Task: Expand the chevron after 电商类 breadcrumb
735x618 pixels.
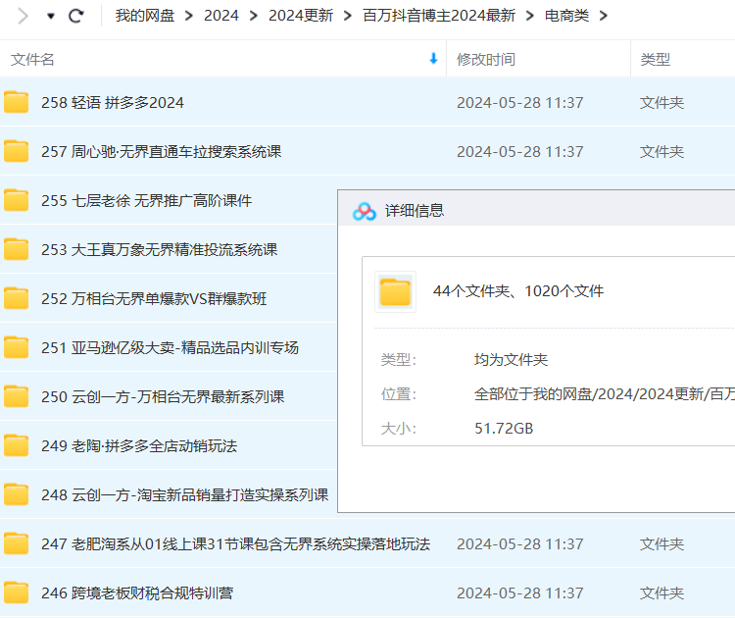Action: pyautogui.click(x=603, y=16)
